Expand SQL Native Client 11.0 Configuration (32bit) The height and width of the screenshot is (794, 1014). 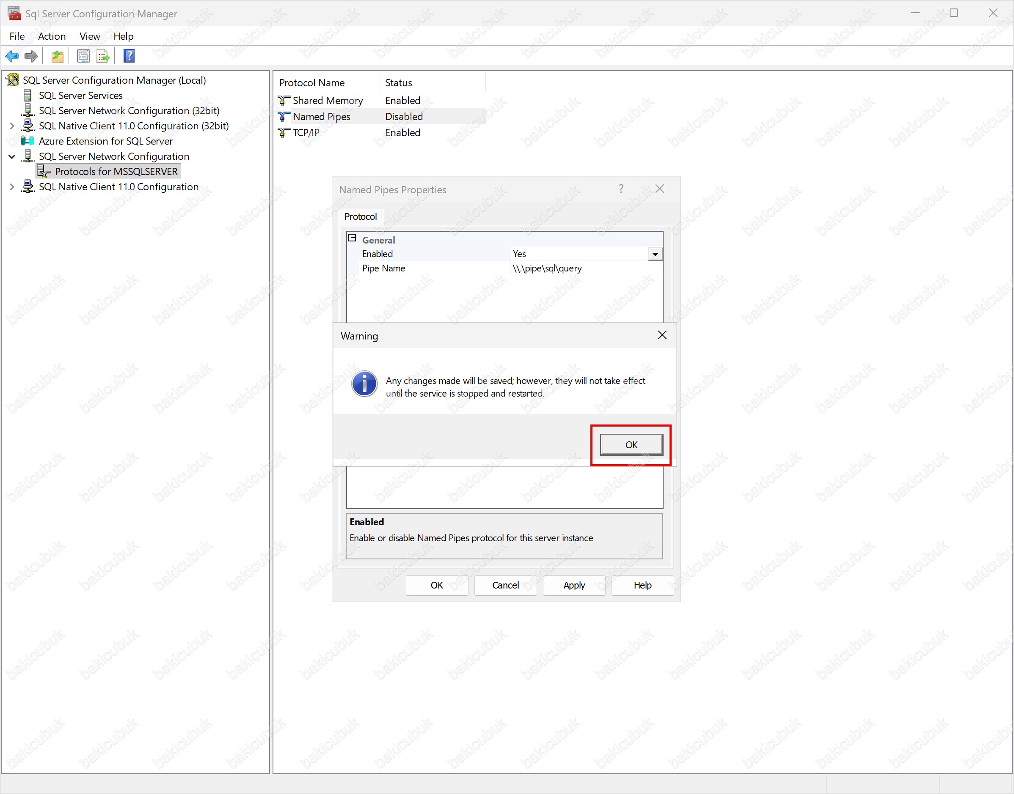point(12,126)
